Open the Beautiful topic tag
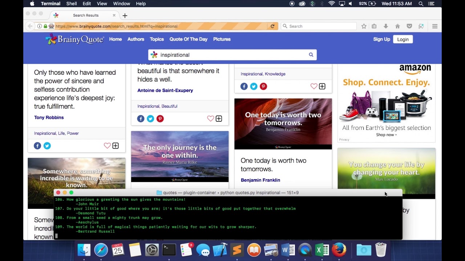This screenshot has width=465, height=261. (169, 106)
